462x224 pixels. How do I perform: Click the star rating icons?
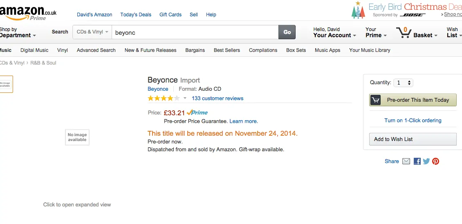(164, 99)
